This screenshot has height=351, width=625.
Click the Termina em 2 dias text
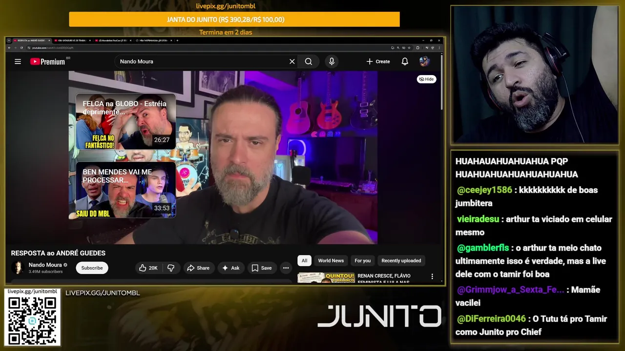tap(226, 32)
